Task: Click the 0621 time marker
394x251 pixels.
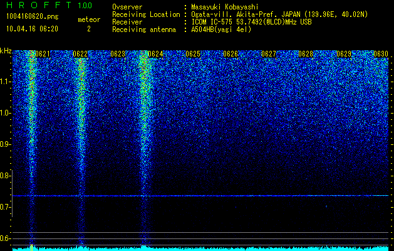Action: tap(43, 54)
